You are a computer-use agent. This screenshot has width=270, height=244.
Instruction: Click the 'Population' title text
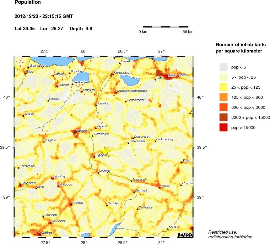(x=28, y=3)
